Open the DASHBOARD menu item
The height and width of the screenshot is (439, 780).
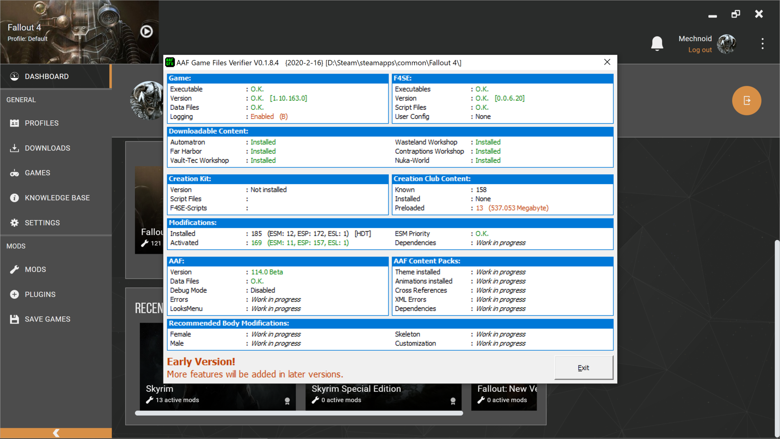click(x=55, y=76)
